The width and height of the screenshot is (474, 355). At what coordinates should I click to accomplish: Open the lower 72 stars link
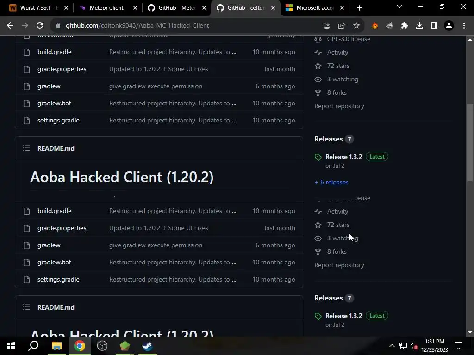[x=338, y=225]
